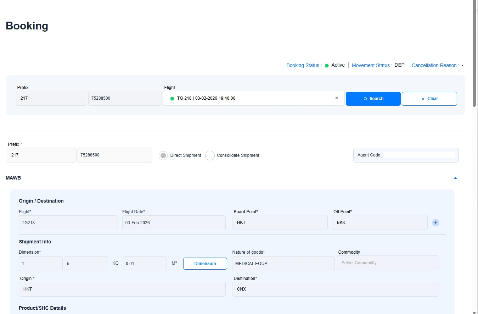Clear the selected flight with the X icon

[x=337, y=98]
